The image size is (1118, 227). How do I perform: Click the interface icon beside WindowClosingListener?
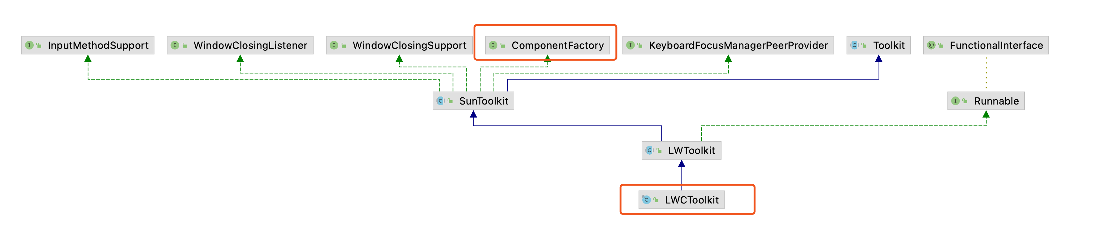click(175, 45)
